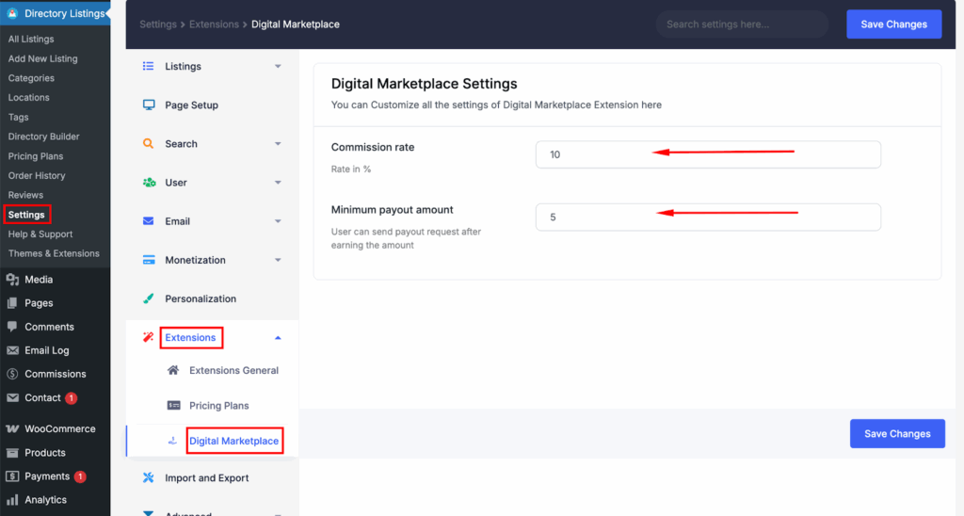Click the Personalization paintbrush icon
964x516 pixels.
pos(149,298)
